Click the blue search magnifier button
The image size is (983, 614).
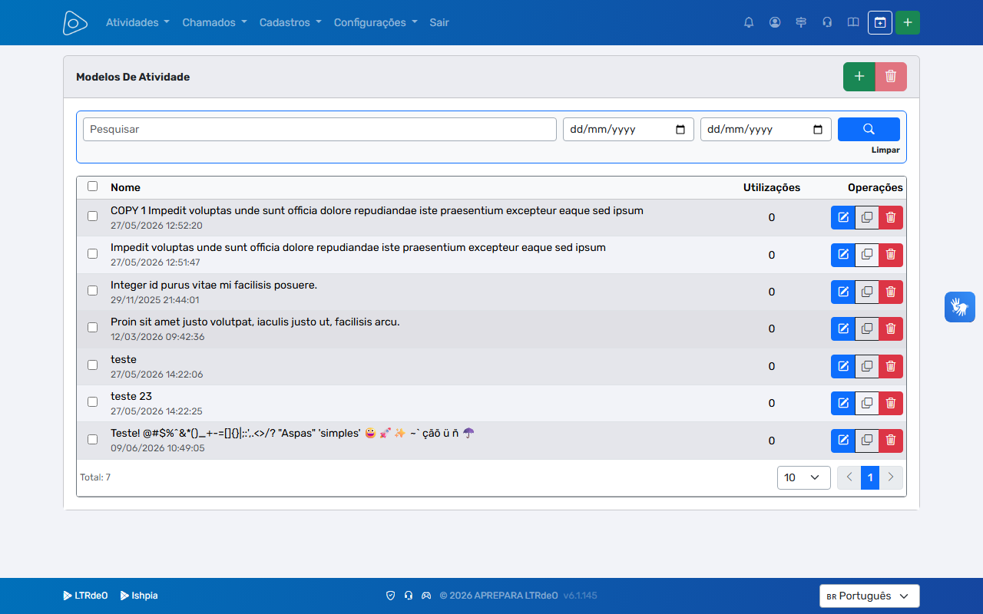point(869,129)
